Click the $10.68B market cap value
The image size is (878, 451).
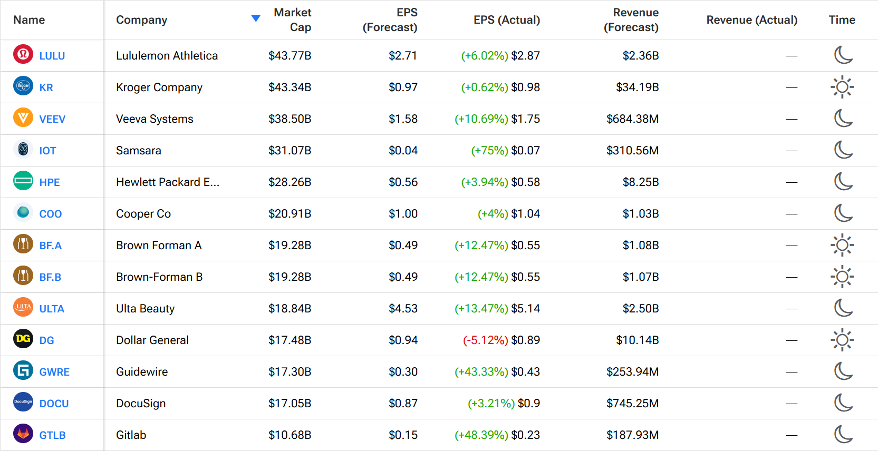tap(290, 435)
